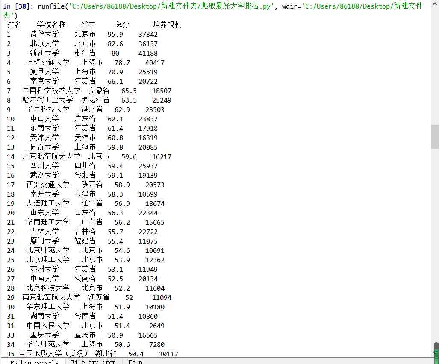The width and height of the screenshot is (439, 364).
Task: Select 中国地质大学（武汉） in the output
Action: [53, 354]
